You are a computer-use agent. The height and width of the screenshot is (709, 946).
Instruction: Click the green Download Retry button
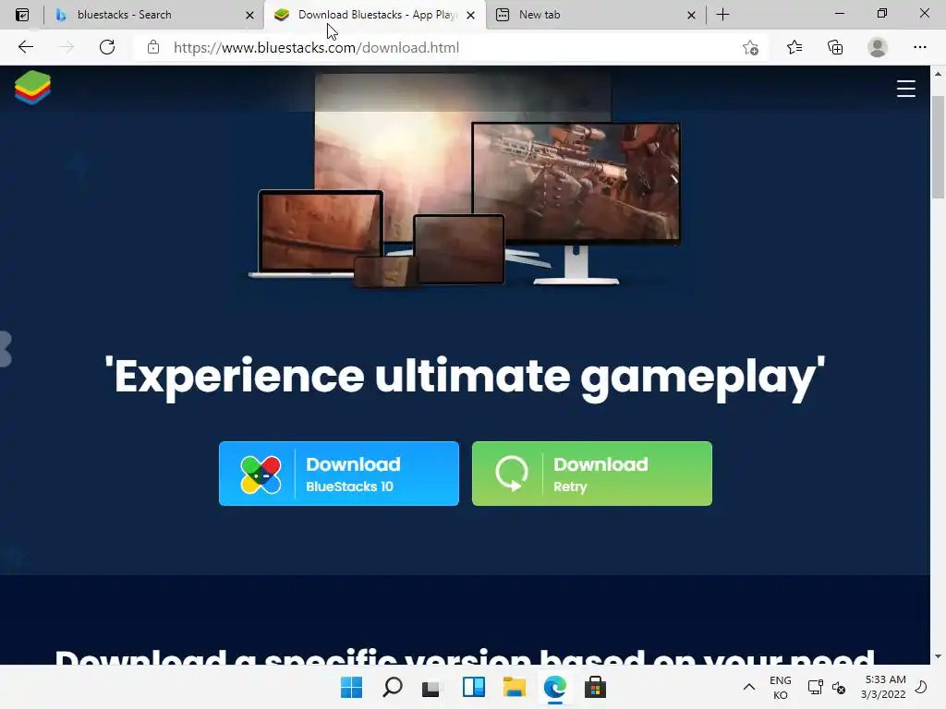click(x=592, y=474)
